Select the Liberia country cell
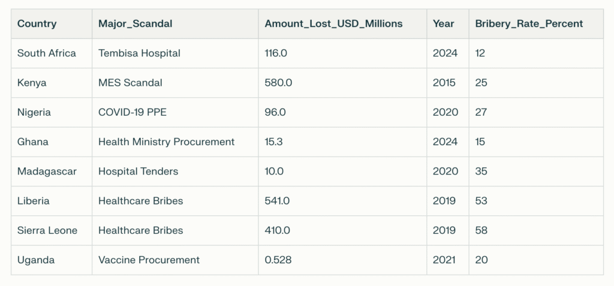 [34, 201]
